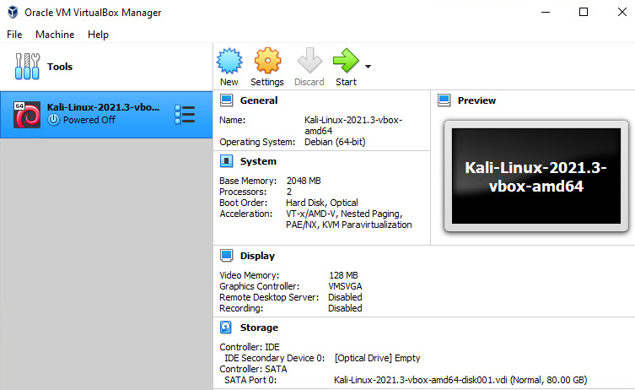Open the Help menu
The height and width of the screenshot is (390, 635).
click(98, 35)
